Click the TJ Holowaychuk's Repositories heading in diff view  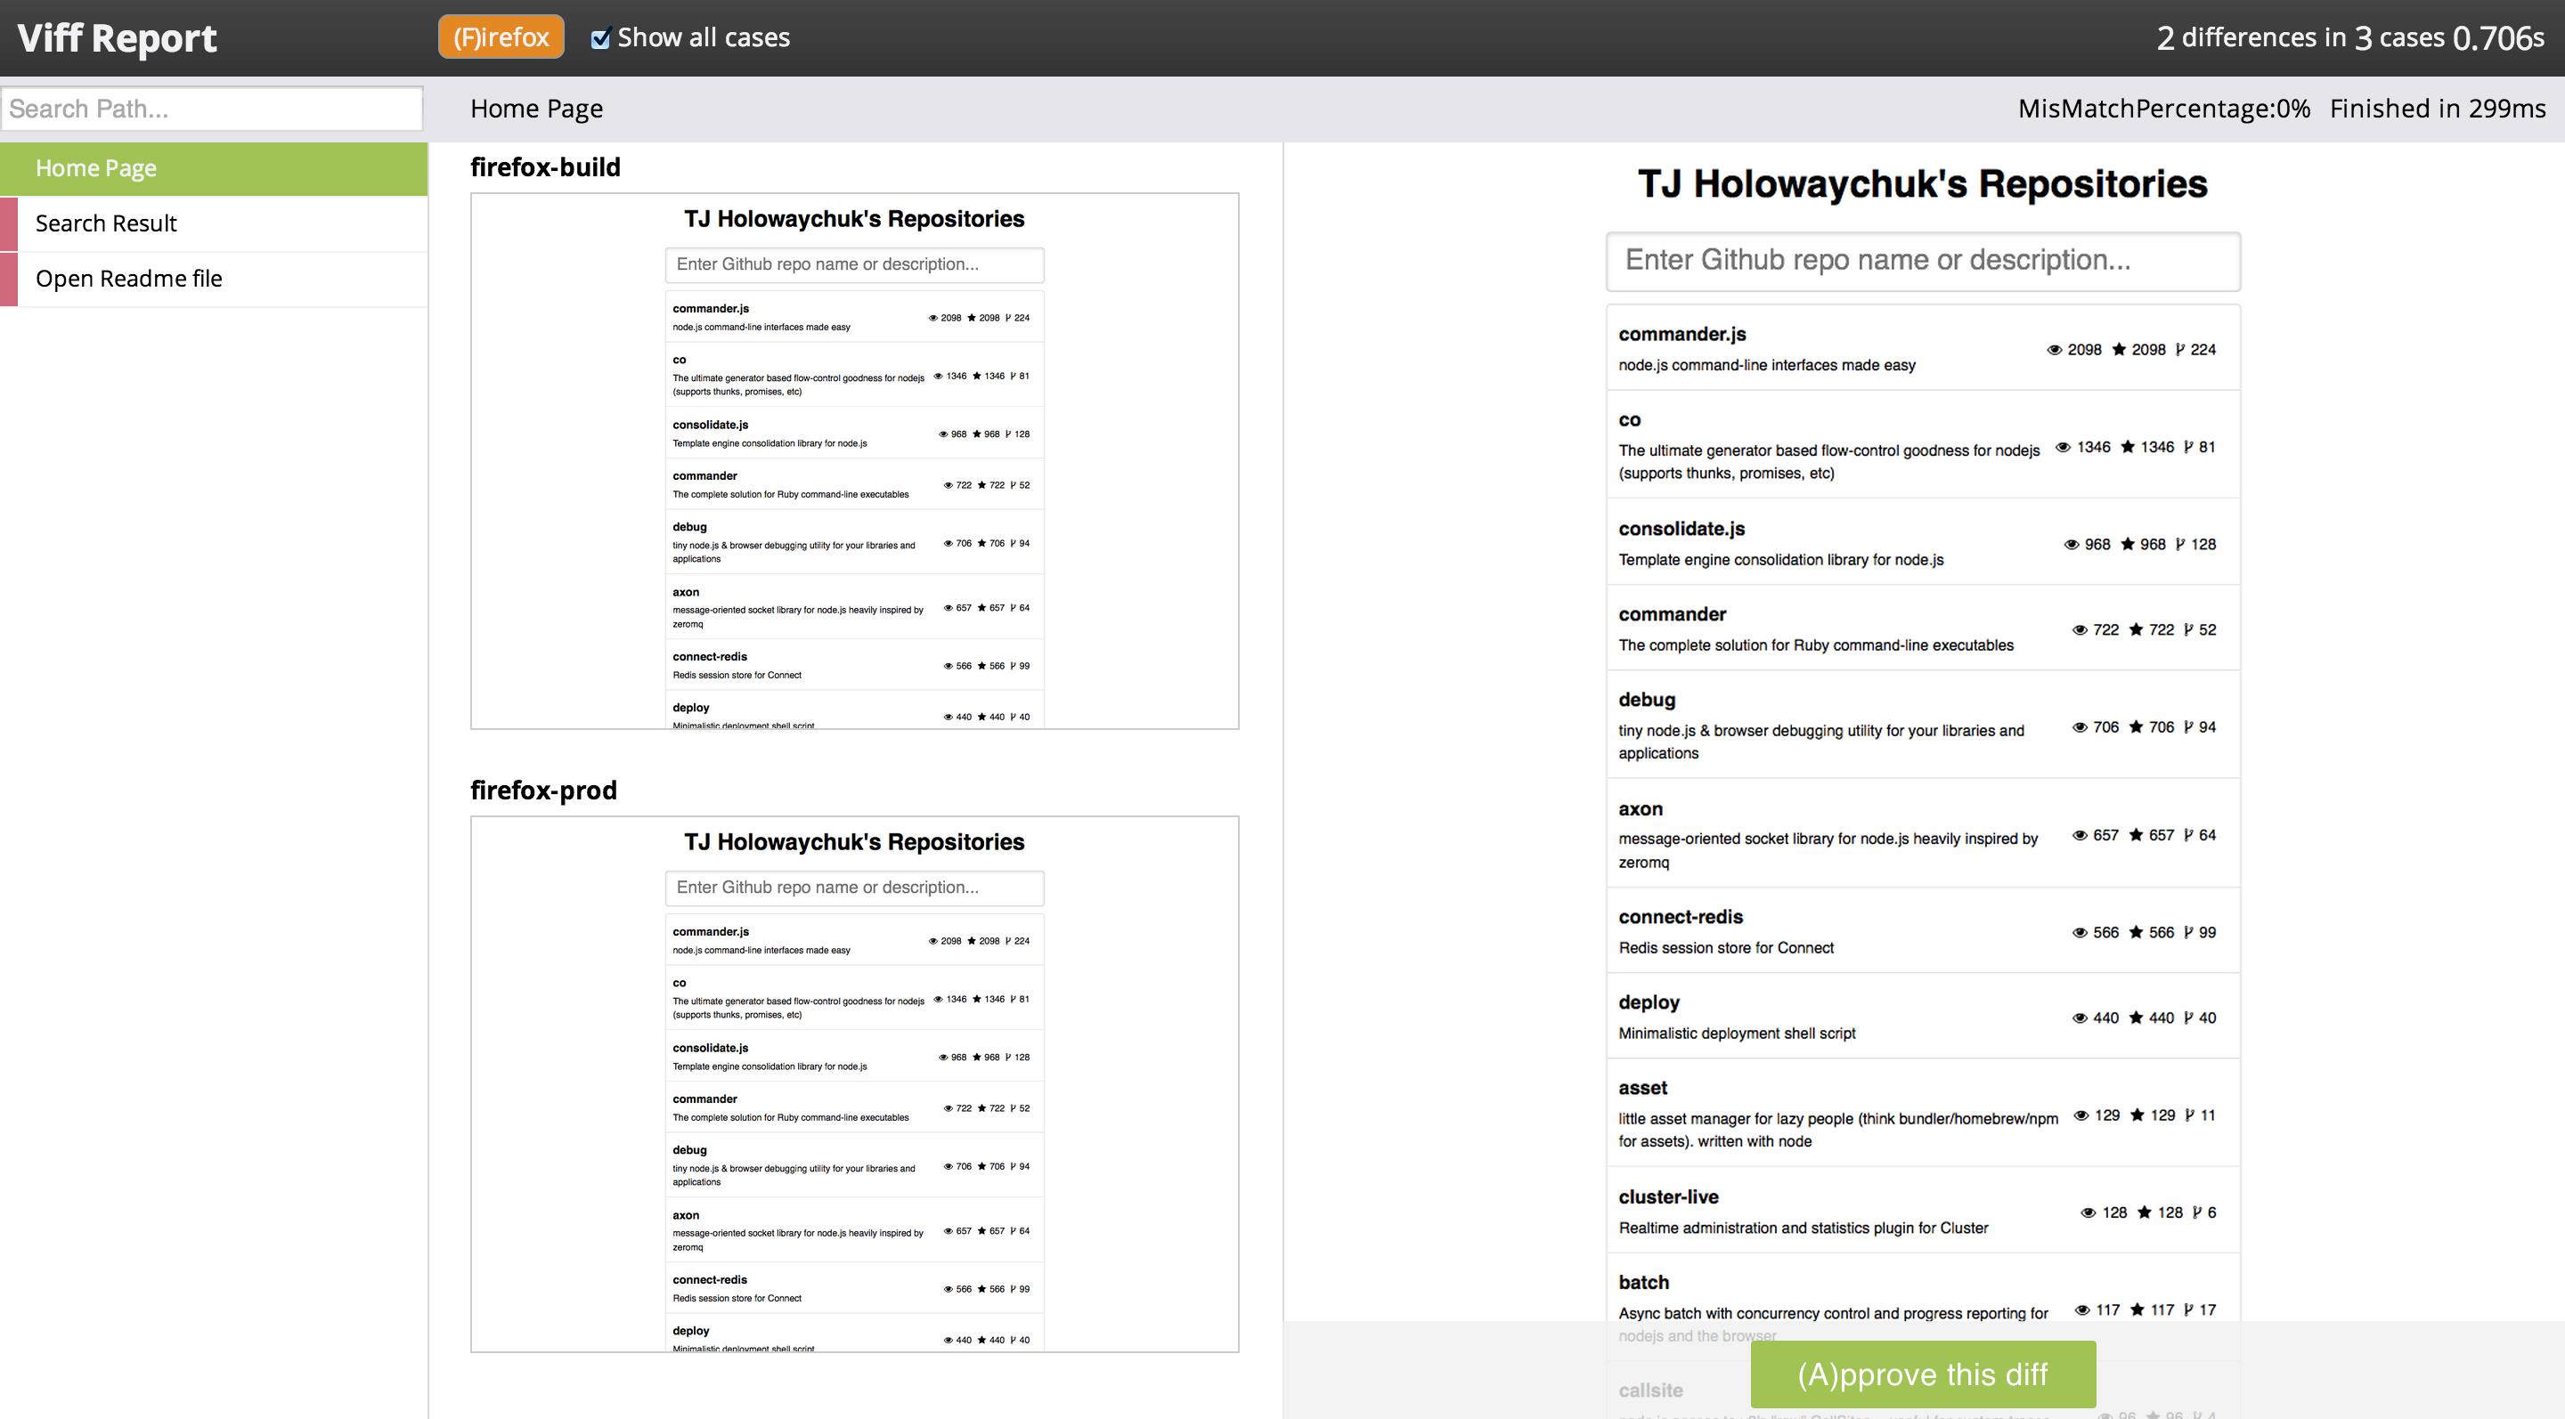pos(1923,185)
